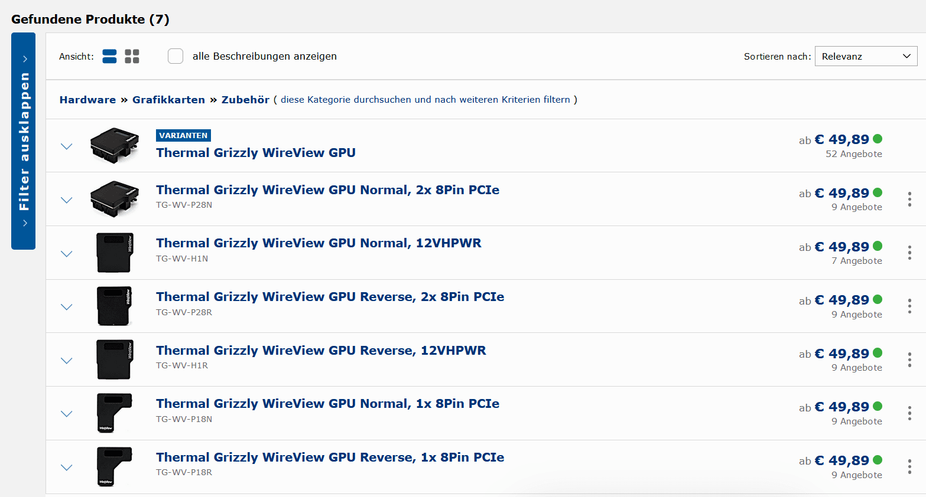
Task: Open 'Thermal Grizzly WireView GPU Reverse, 12VHPWR' link
Action: (321, 351)
